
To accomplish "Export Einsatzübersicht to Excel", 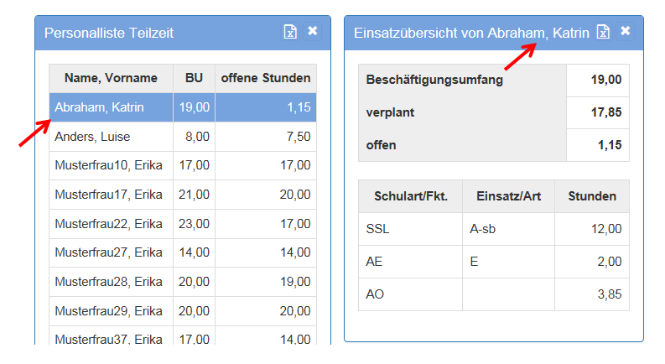I will [x=603, y=32].
